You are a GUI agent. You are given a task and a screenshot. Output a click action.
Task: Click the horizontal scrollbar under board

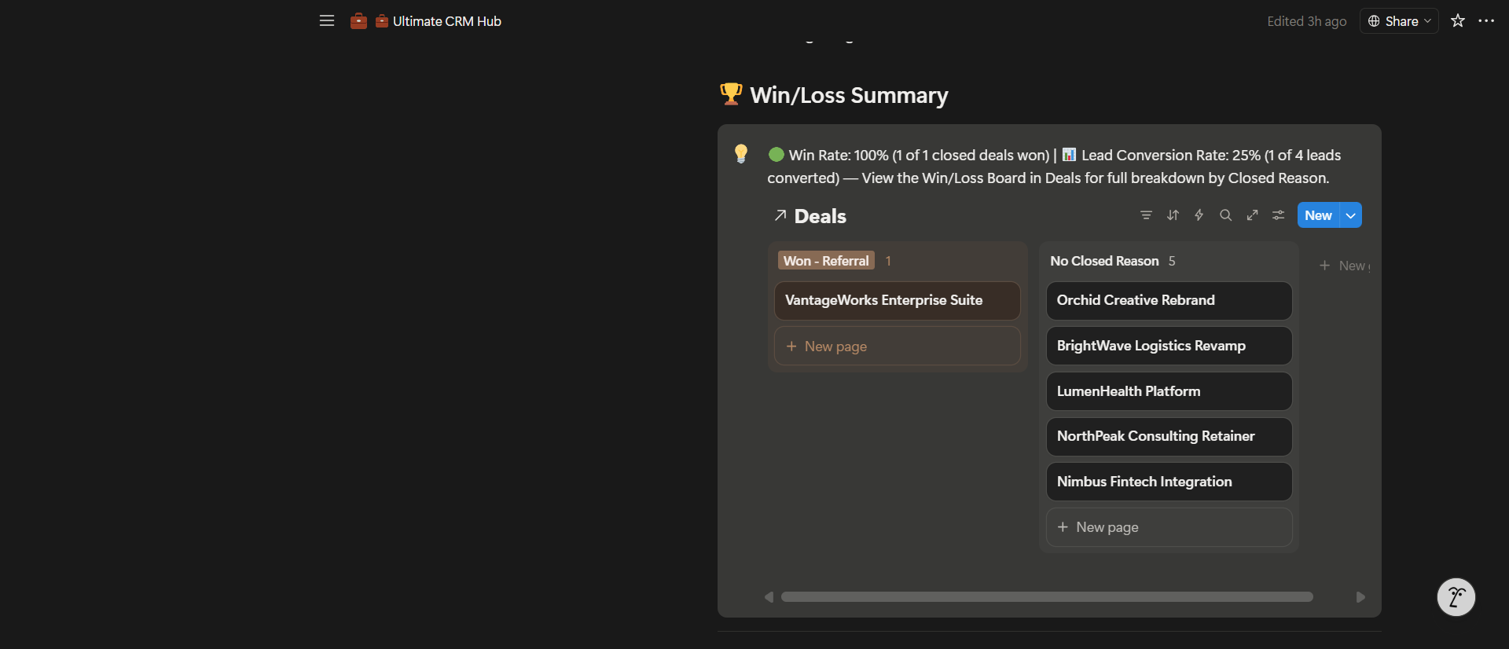tap(1047, 597)
